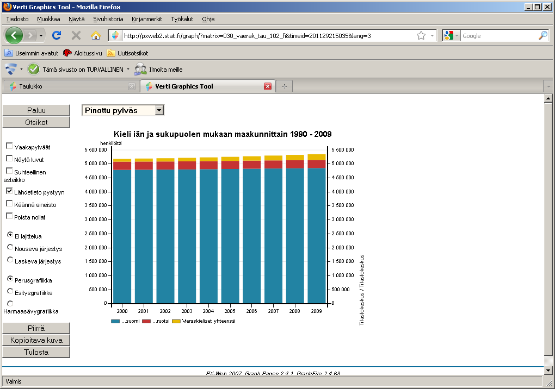Click the stop loading X icon
Image resolution: width=555 pixels, height=389 pixels.
76,35
